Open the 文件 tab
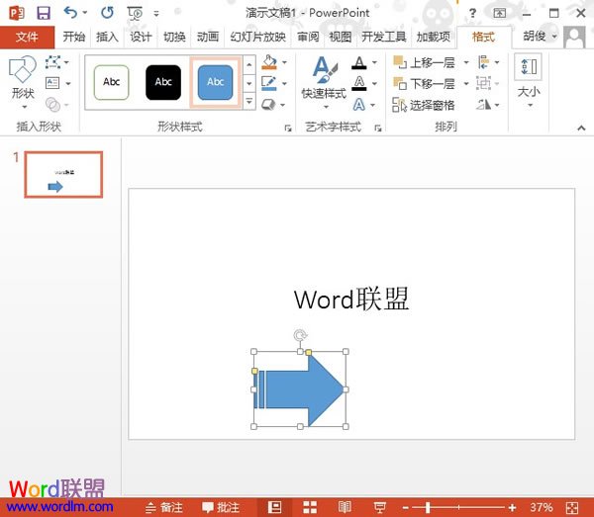The width and height of the screenshot is (594, 517). tap(27, 38)
